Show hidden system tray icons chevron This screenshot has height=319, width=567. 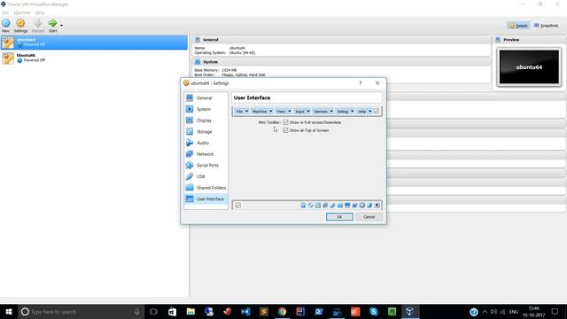pos(485,311)
